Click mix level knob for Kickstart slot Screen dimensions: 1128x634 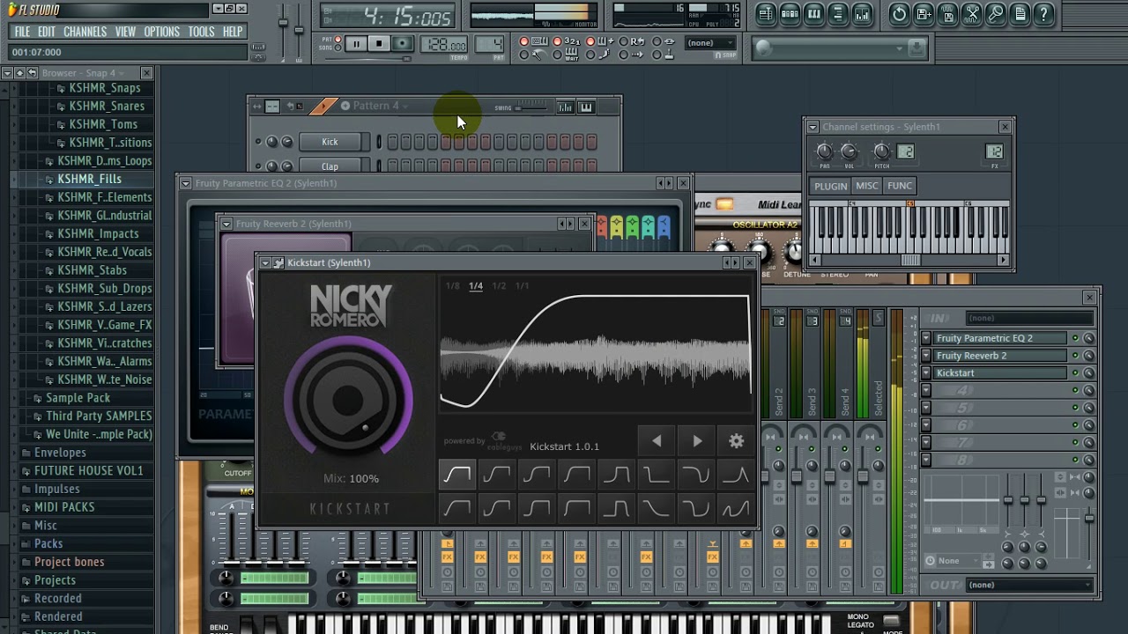pos(1089,373)
